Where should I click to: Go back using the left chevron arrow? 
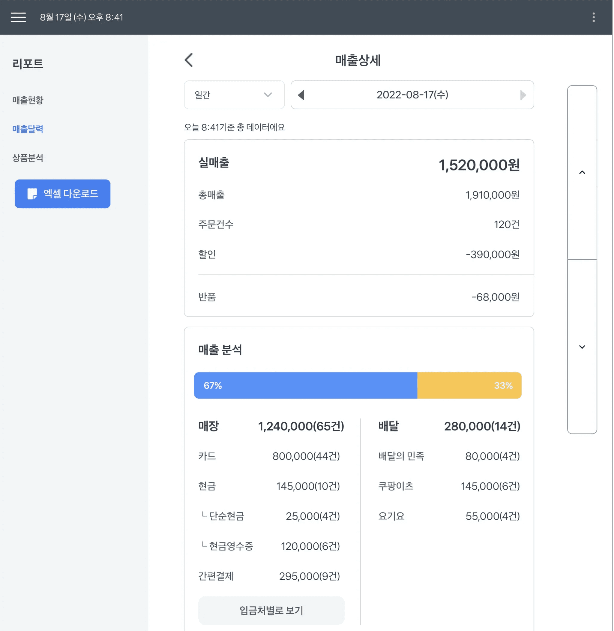point(189,60)
